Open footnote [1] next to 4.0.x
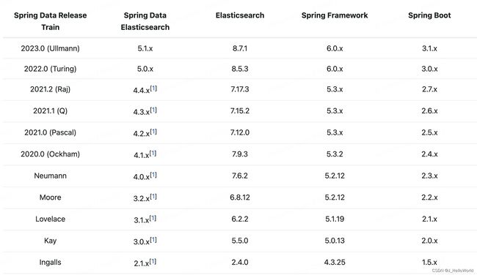 point(153,175)
